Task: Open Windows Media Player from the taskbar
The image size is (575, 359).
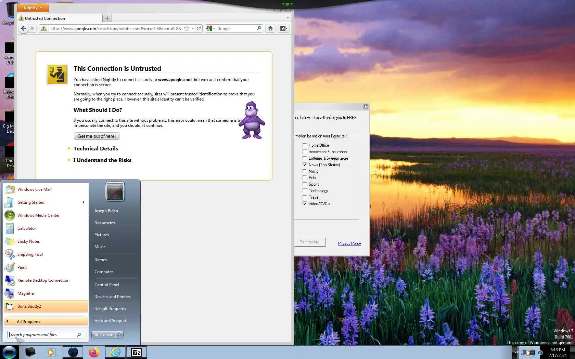Action: pyautogui.click(x=51, y=352)
